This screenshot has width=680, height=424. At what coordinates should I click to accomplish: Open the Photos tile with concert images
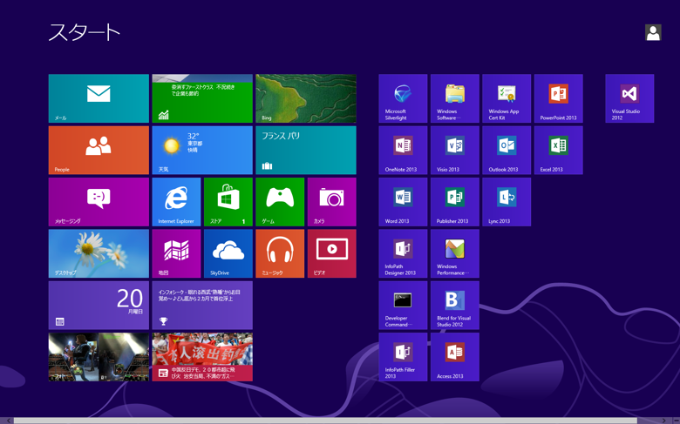coord(99,357)
